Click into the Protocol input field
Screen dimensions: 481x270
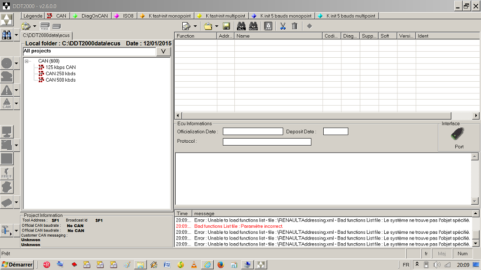click(x=267, y=142)
